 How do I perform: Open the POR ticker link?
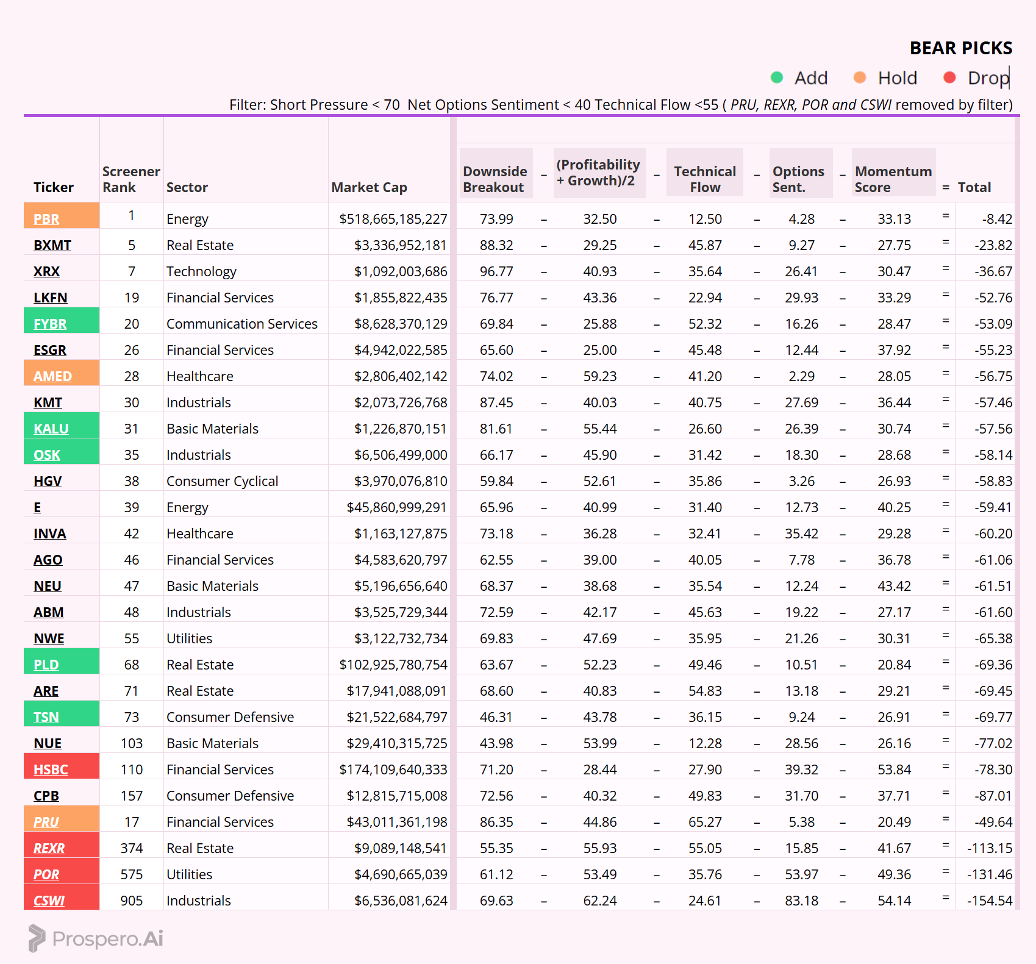pyautogui.click(x=46, y=874)
